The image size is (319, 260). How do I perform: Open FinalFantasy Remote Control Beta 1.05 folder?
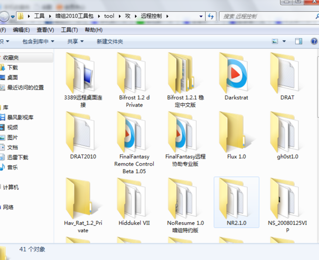135,143
